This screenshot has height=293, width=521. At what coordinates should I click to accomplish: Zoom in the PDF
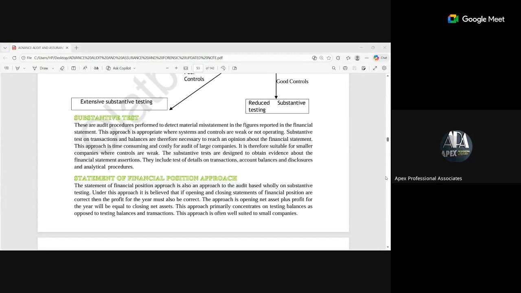(x=176, y=68)
